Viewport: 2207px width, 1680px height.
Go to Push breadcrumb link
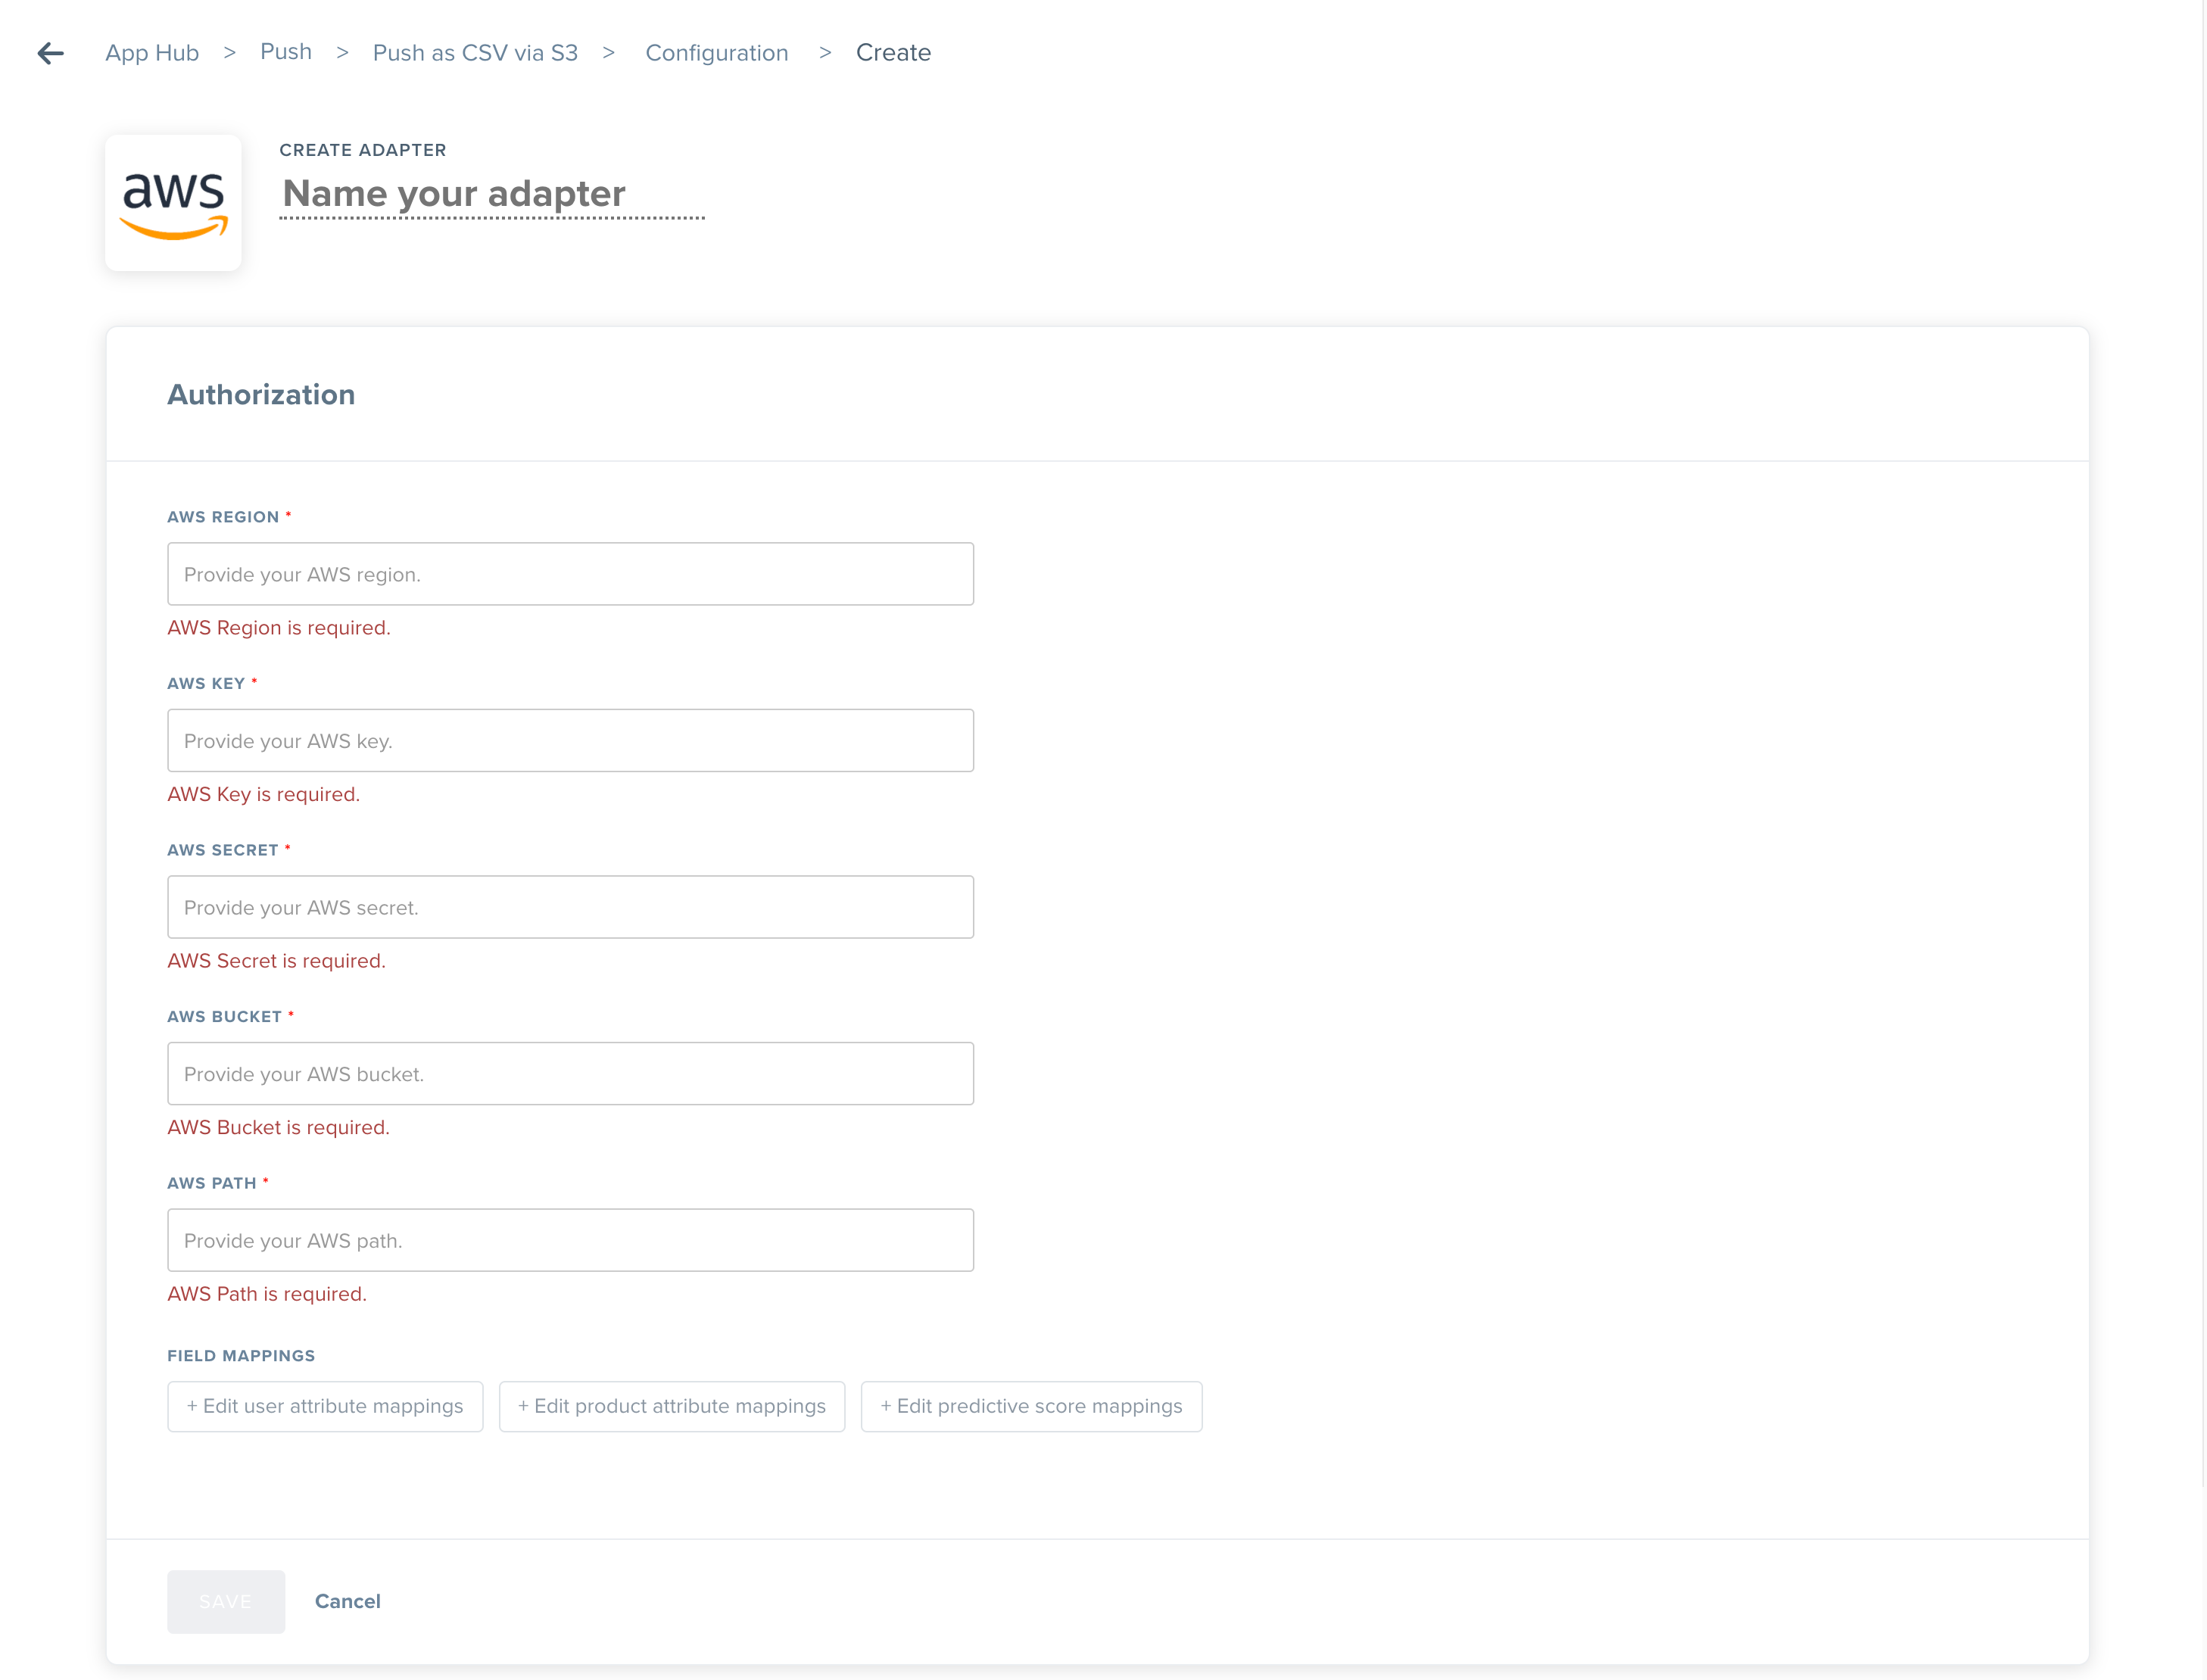coord(286,52)
